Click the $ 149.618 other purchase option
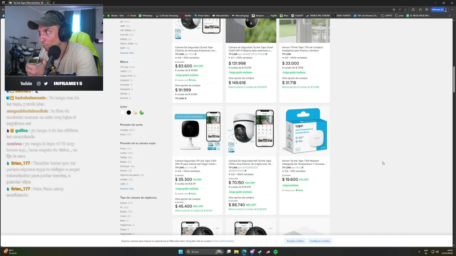Screen dimensions: 456x256 237,83
